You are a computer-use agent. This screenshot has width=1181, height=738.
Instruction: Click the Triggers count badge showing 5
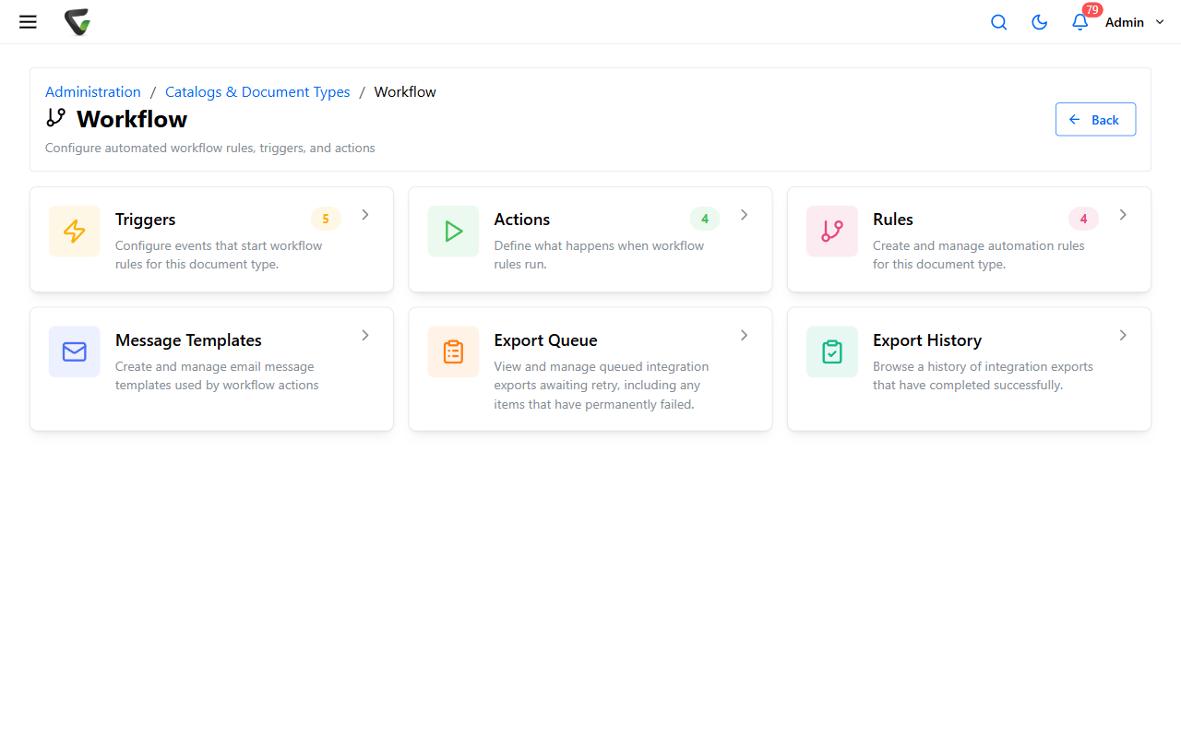click(x=326, y=219)
